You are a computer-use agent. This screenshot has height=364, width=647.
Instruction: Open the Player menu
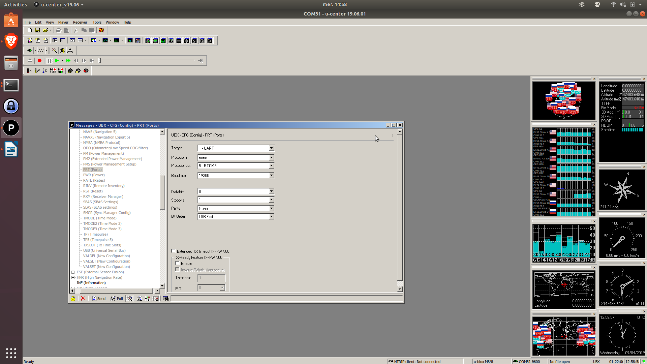pos(63,22)
